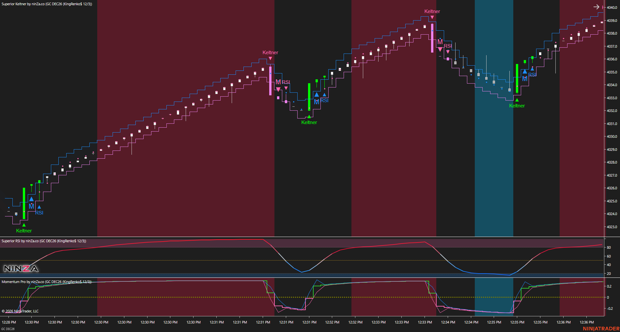Click the wide pink signal bar at the session high
Screen dimensions: 620x332
point(432,38)
